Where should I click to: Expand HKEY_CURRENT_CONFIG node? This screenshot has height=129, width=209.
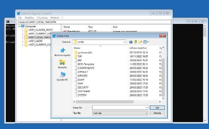click(x=22, y=45)
